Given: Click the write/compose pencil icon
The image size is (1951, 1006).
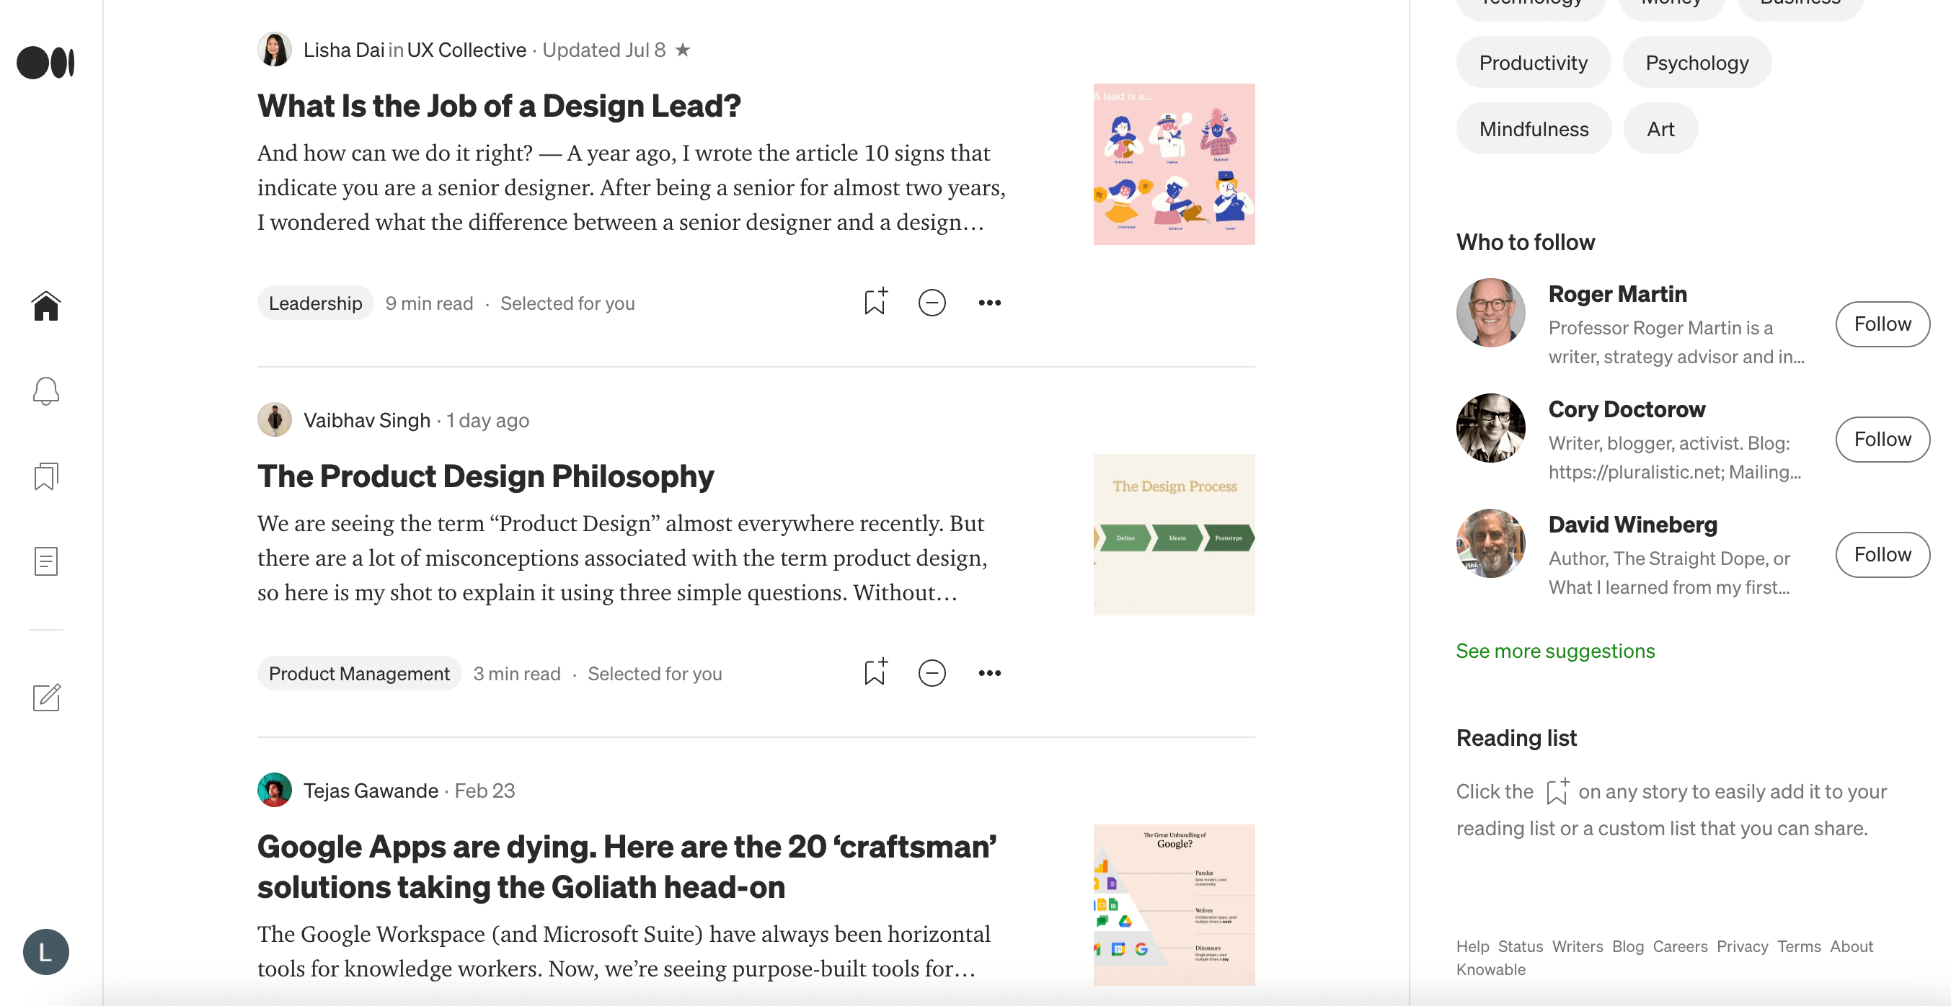Looking at the screenshot, I should (x=46, y=697).
